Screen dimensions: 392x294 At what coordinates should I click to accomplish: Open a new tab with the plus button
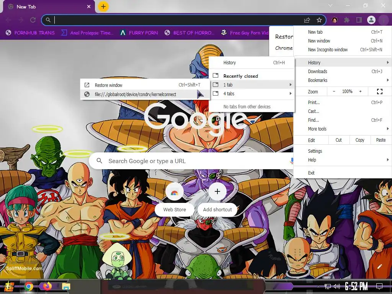103,7
